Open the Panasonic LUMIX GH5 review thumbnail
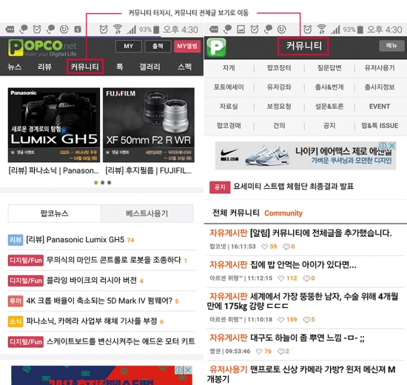The height and width of the screenshot is (385, 407). pos(54,125)
